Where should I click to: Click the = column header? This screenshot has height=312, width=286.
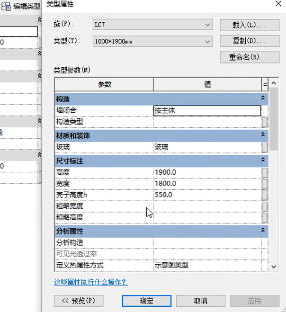pyautogui.click(x=265, y=85)
